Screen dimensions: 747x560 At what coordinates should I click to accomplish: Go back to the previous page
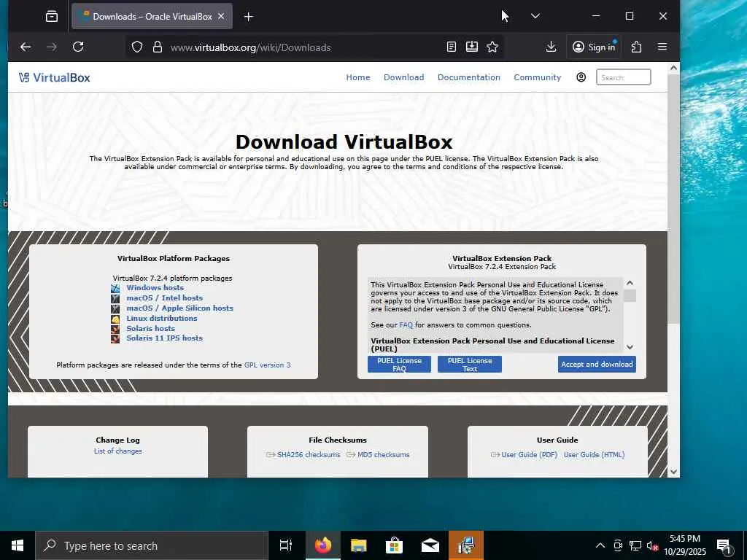[26, 47]
